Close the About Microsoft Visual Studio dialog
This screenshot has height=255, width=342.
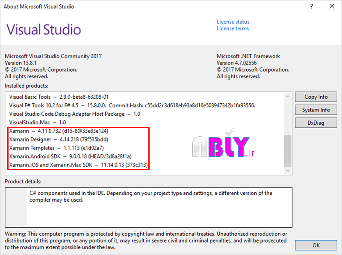332,6
